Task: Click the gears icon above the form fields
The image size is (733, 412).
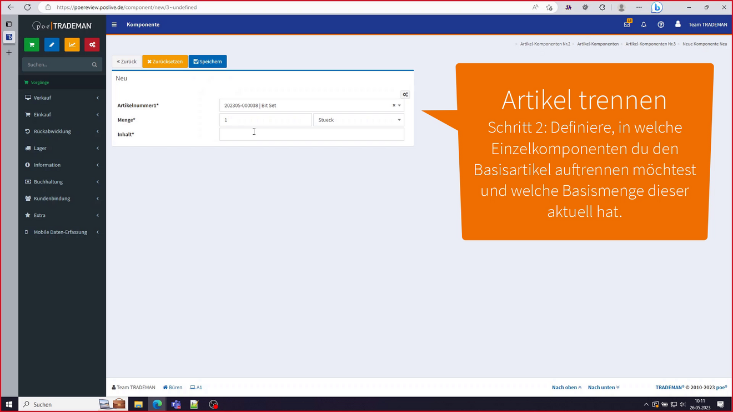Action: point(405,94)
